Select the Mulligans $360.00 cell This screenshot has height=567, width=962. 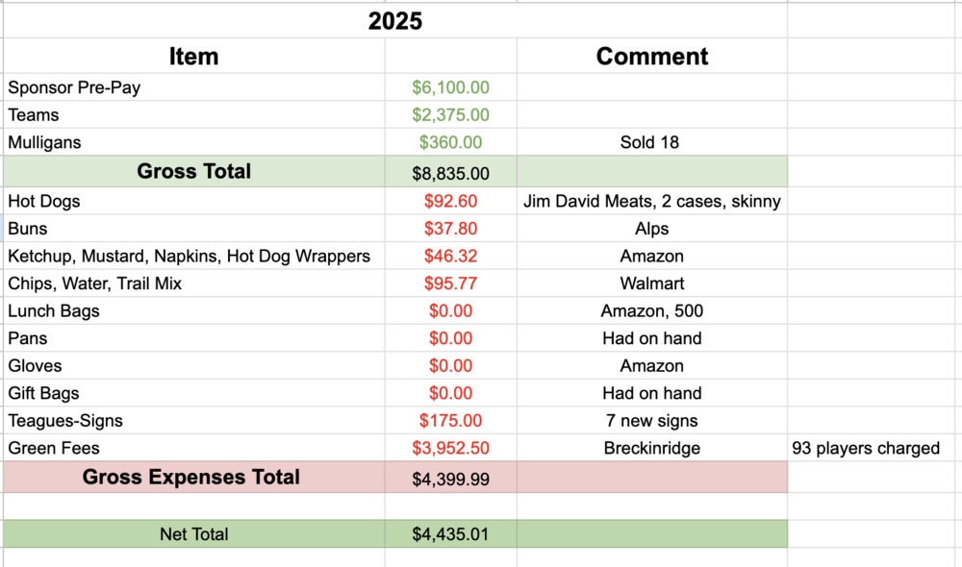(450, 142)
